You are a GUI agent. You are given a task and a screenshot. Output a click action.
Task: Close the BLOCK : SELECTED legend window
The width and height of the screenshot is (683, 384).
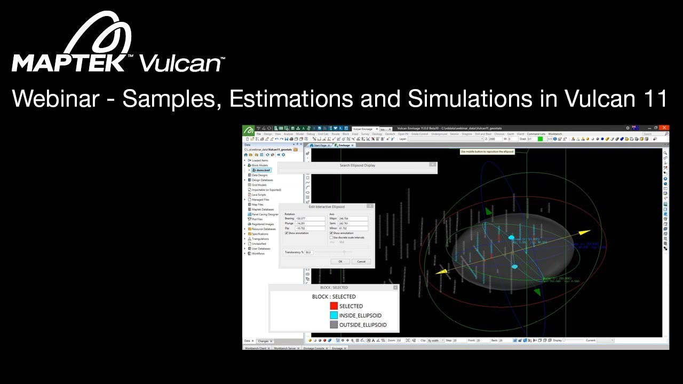point(395,287)
